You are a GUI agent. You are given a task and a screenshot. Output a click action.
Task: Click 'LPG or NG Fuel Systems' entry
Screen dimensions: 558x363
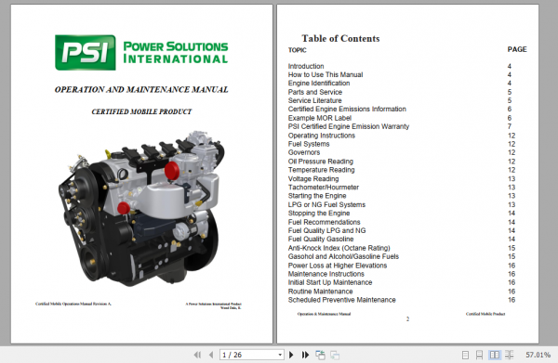pos(326,204)
